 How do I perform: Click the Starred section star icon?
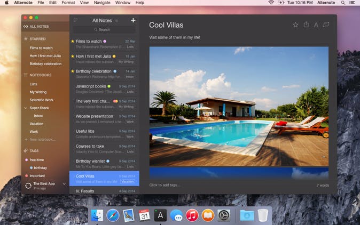click(26, 39)
